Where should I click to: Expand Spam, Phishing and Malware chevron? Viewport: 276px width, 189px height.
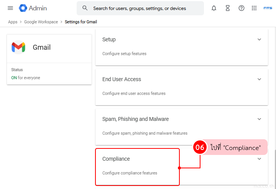click(x=259, y=119)
